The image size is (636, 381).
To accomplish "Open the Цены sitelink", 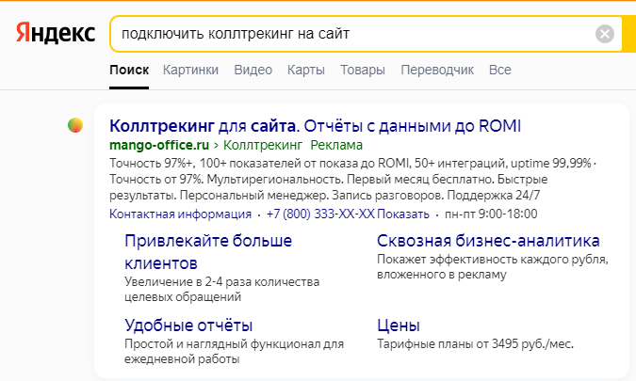I will pyautogui.click(x=399, y=325).
